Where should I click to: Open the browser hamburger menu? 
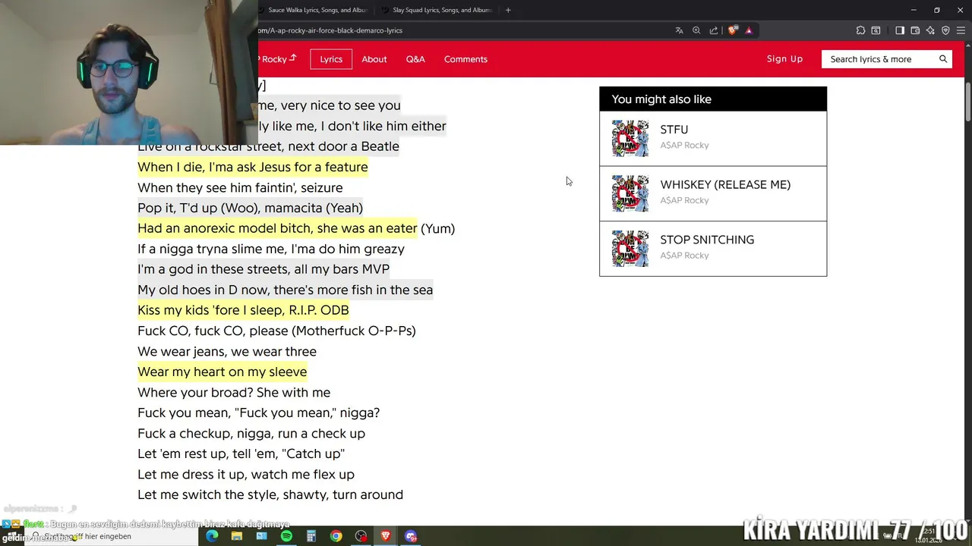961,30
